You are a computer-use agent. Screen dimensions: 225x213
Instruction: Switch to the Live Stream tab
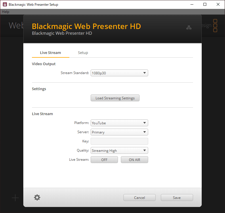click(x=51, y=53)
